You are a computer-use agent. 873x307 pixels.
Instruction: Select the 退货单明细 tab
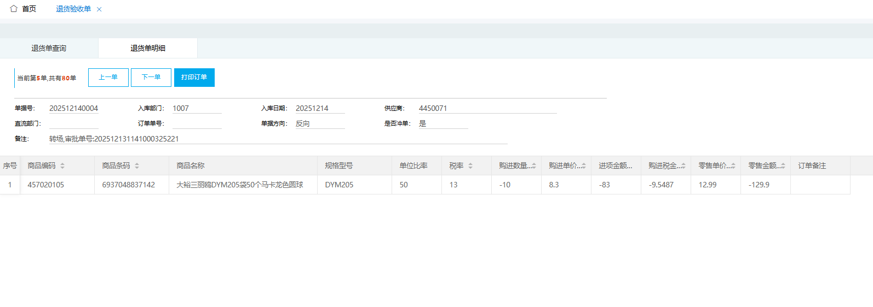(148, 48)
